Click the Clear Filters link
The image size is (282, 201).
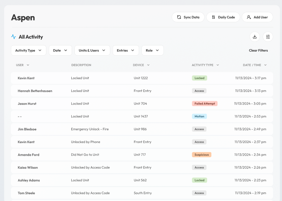[258, 50]
